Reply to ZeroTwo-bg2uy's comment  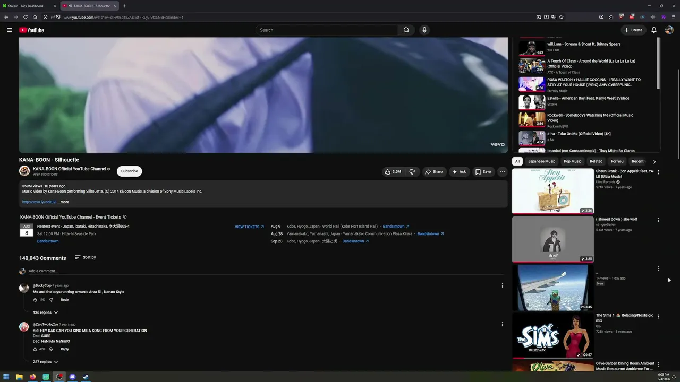(x=65, y=349)
